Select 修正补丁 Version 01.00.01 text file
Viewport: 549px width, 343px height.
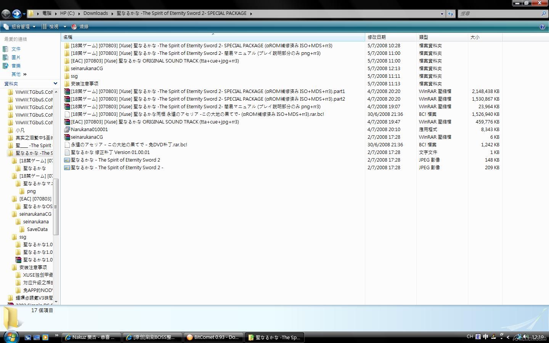point(107,152)
